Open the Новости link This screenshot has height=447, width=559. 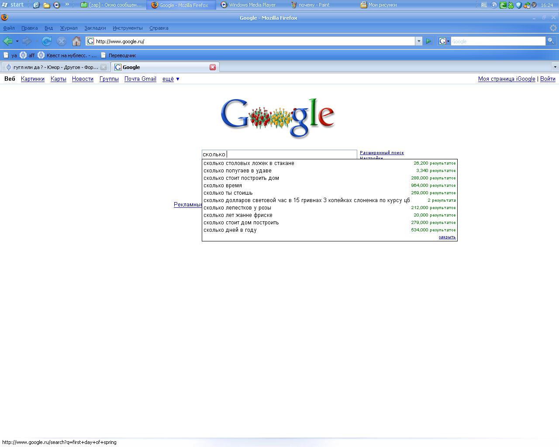pyautogui.click(x=83, y=79)
